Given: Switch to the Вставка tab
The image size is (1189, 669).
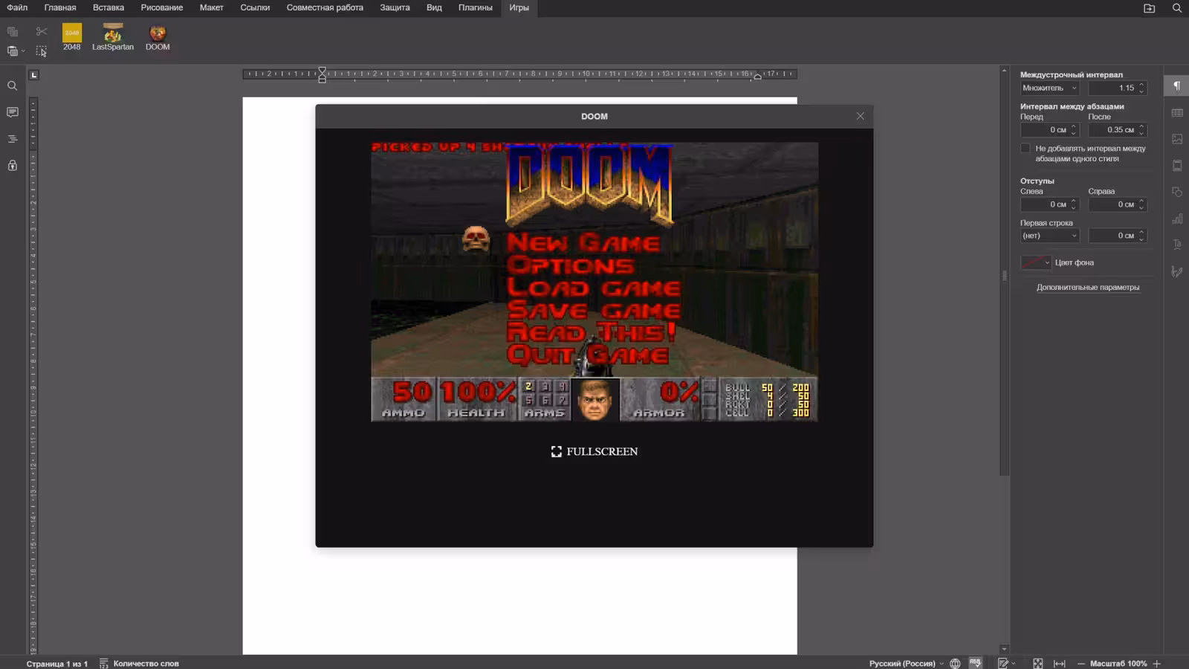Looking at the screenshot, I should tap(108, 8).
